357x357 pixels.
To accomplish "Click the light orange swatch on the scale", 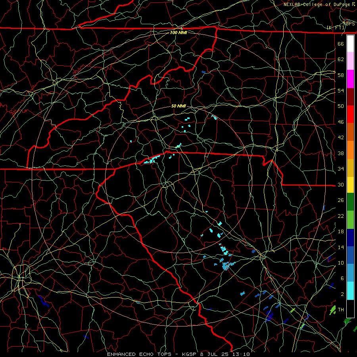I will (350, 150).
